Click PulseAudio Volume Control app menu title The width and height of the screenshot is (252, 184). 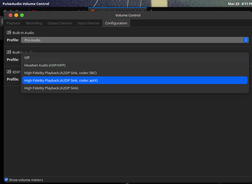(x=26, y=4)
